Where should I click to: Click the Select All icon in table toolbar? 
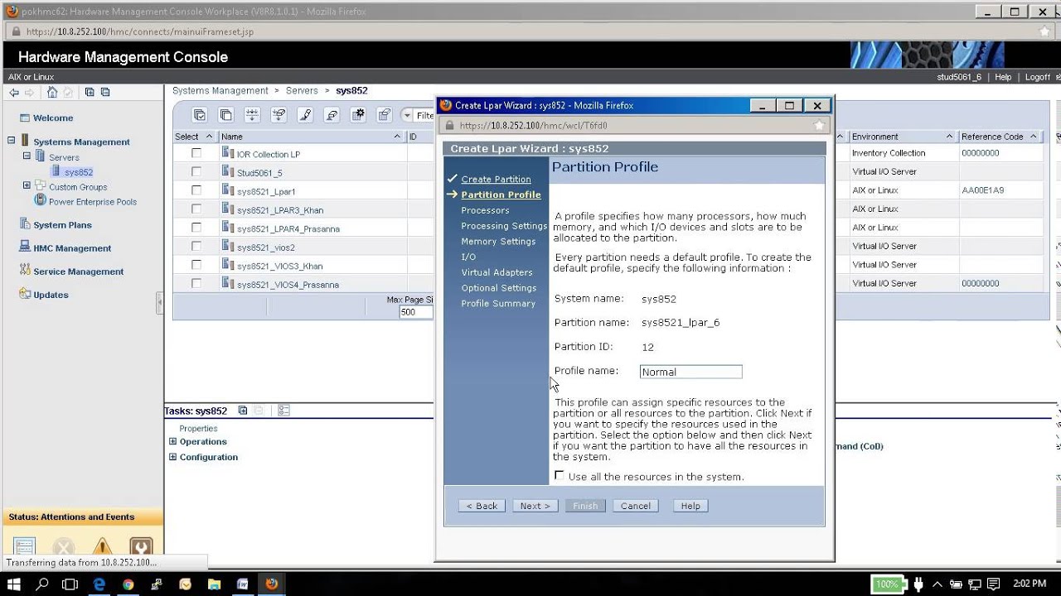[x=200, y=115]
